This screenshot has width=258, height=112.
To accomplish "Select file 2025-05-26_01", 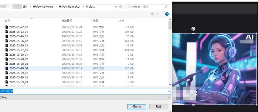I will click(x=19, y=36).
